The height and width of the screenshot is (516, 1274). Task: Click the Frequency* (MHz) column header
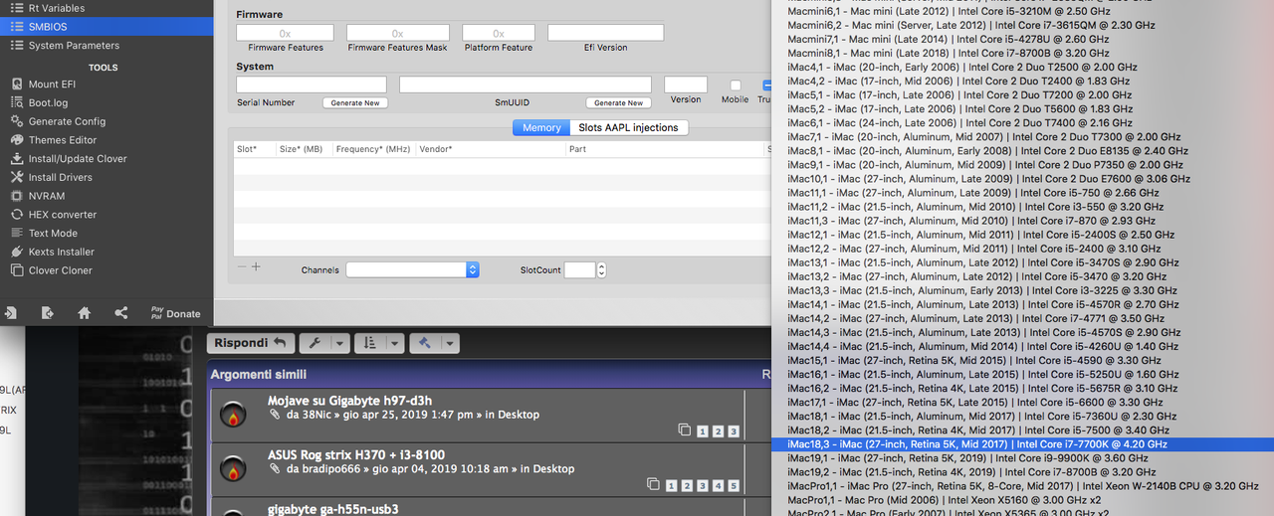point(373,149)
